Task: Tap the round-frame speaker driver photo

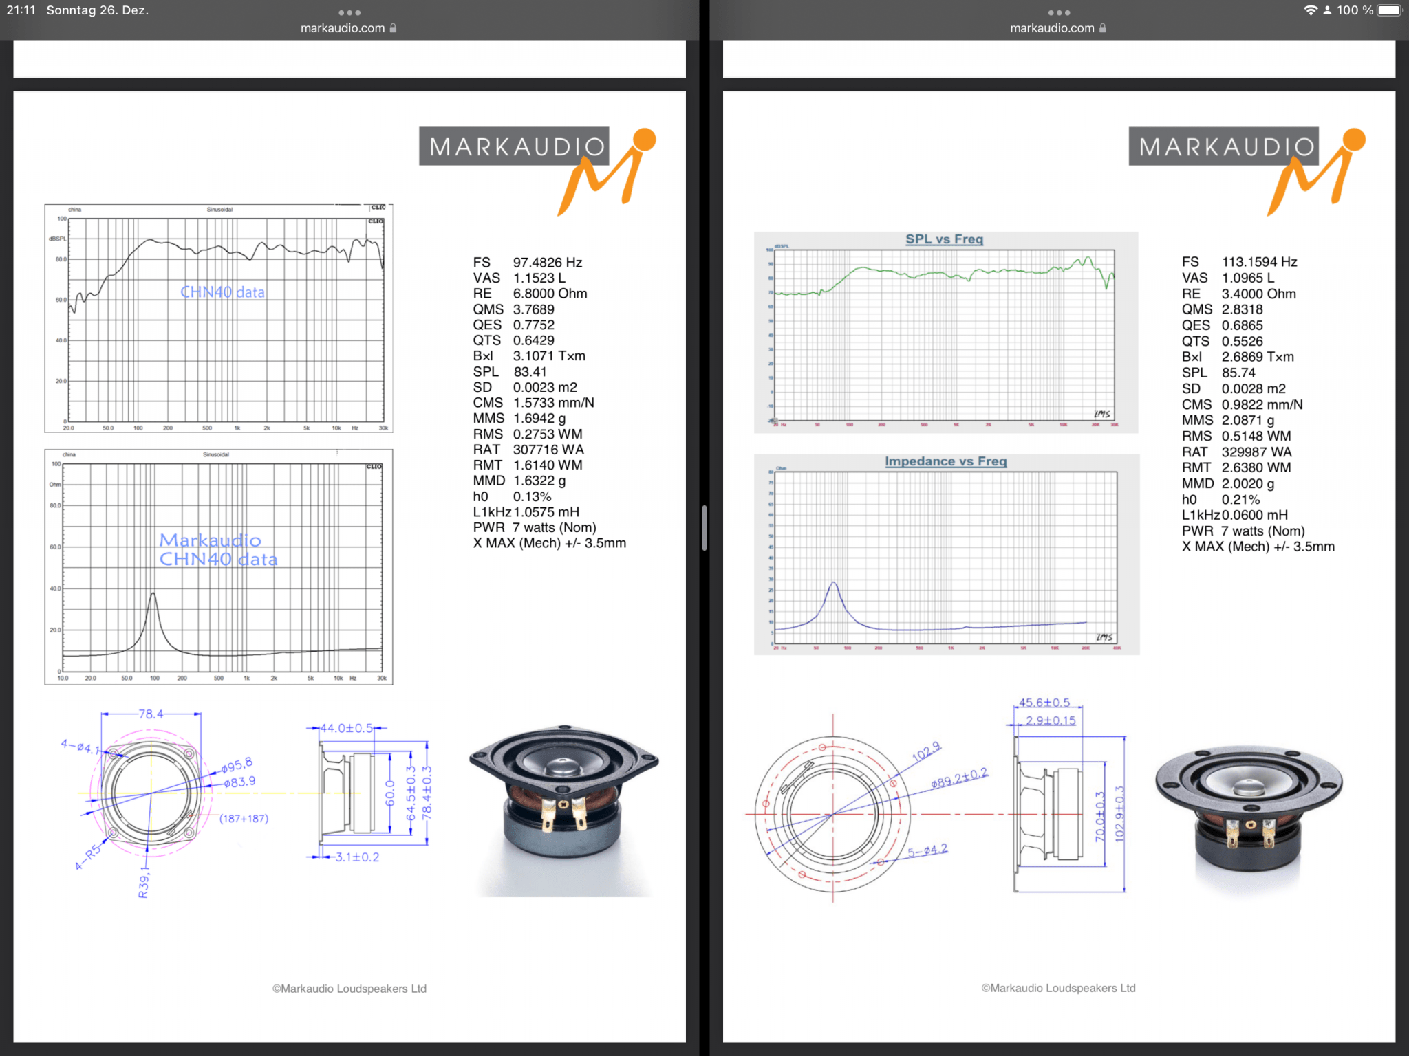Action: pos(1249,811)
